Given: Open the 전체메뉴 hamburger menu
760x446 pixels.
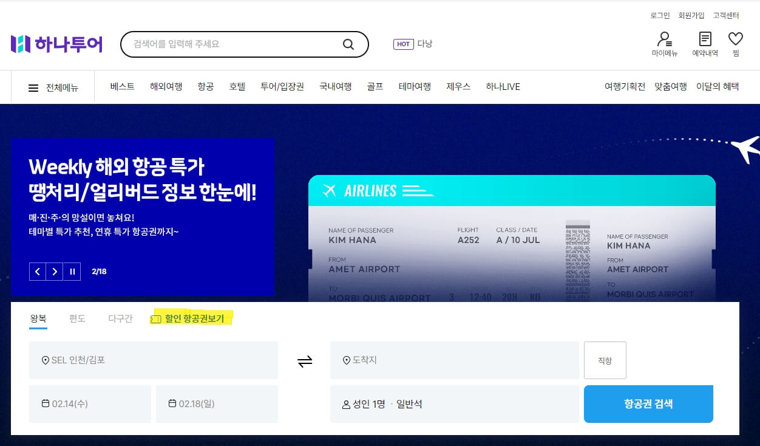Looking at the screenshot, I should pos(33,86).
